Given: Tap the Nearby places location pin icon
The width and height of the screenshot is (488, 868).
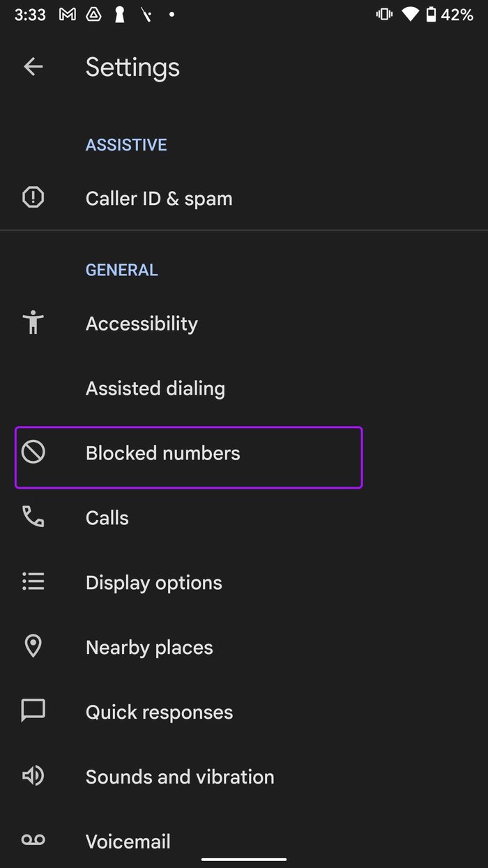Looking at the screenshot, I should tap(33, 647).
